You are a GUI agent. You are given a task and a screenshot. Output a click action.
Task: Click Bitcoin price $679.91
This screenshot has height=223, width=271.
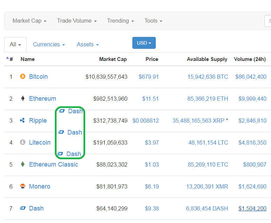click(x=149, y=77)
